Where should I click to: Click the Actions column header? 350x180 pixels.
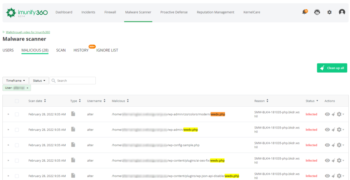click(x=330, y=101)
